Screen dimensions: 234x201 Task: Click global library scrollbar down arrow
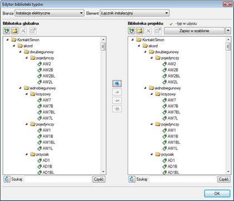(103, 171)
